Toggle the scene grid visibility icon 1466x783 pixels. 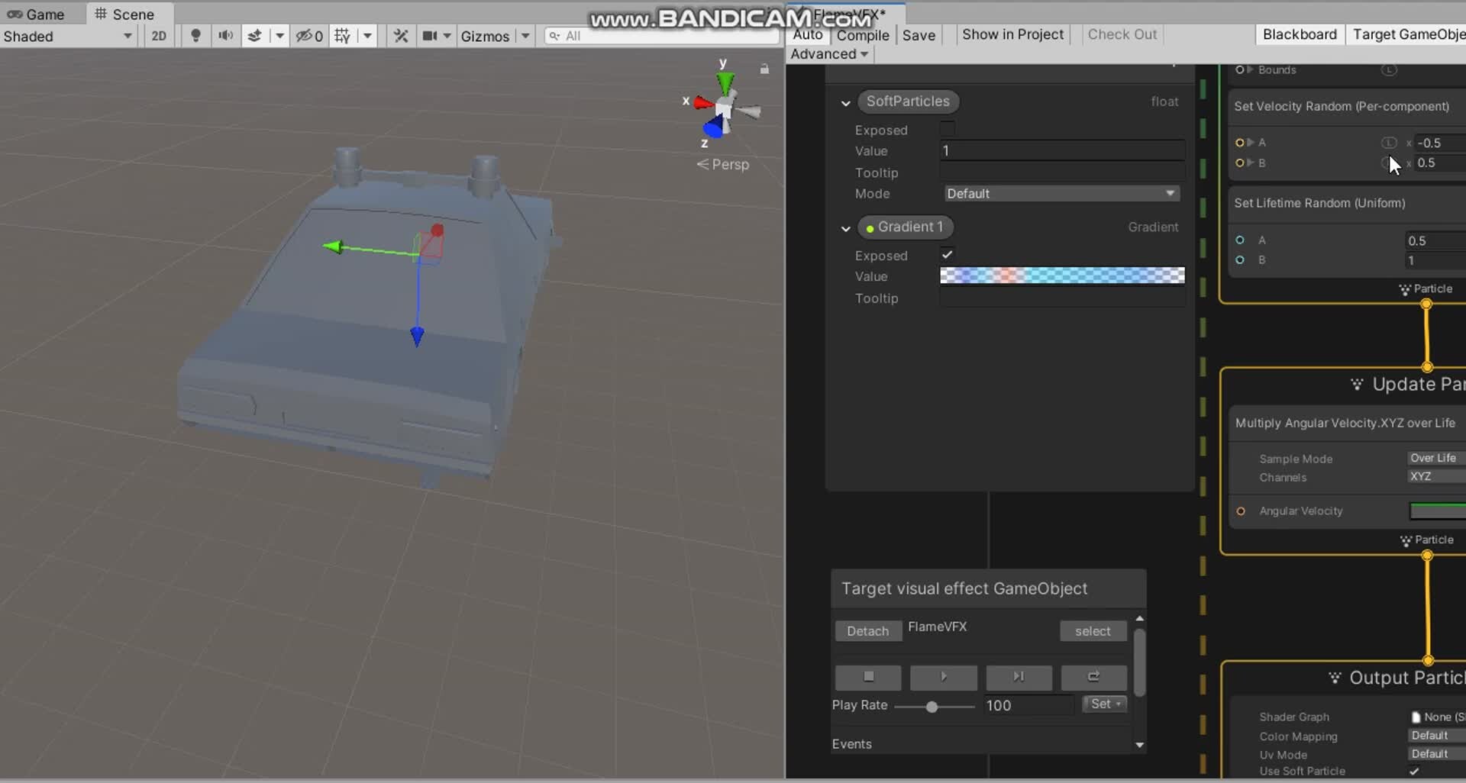343,35
